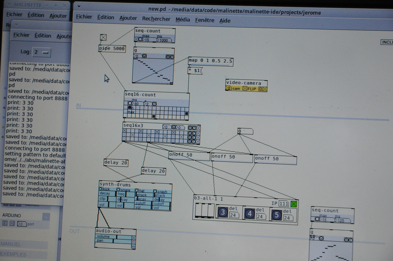Open Édition menu in new.pd window
Viewport: 393px width, 261px height.
pyautogui.click(x=105, y=17)
